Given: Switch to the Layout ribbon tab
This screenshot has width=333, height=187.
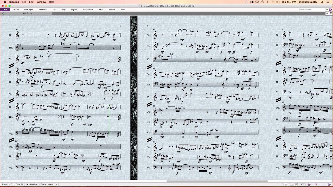Looking at the screenshot, I should 74,10.
